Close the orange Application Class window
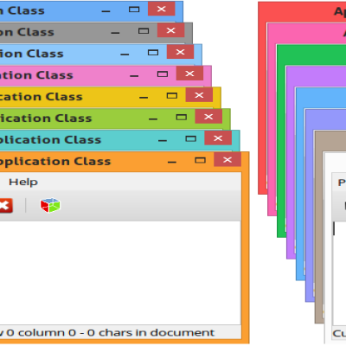The height and width of the screenshot is (346, 346). pos(227,159)
